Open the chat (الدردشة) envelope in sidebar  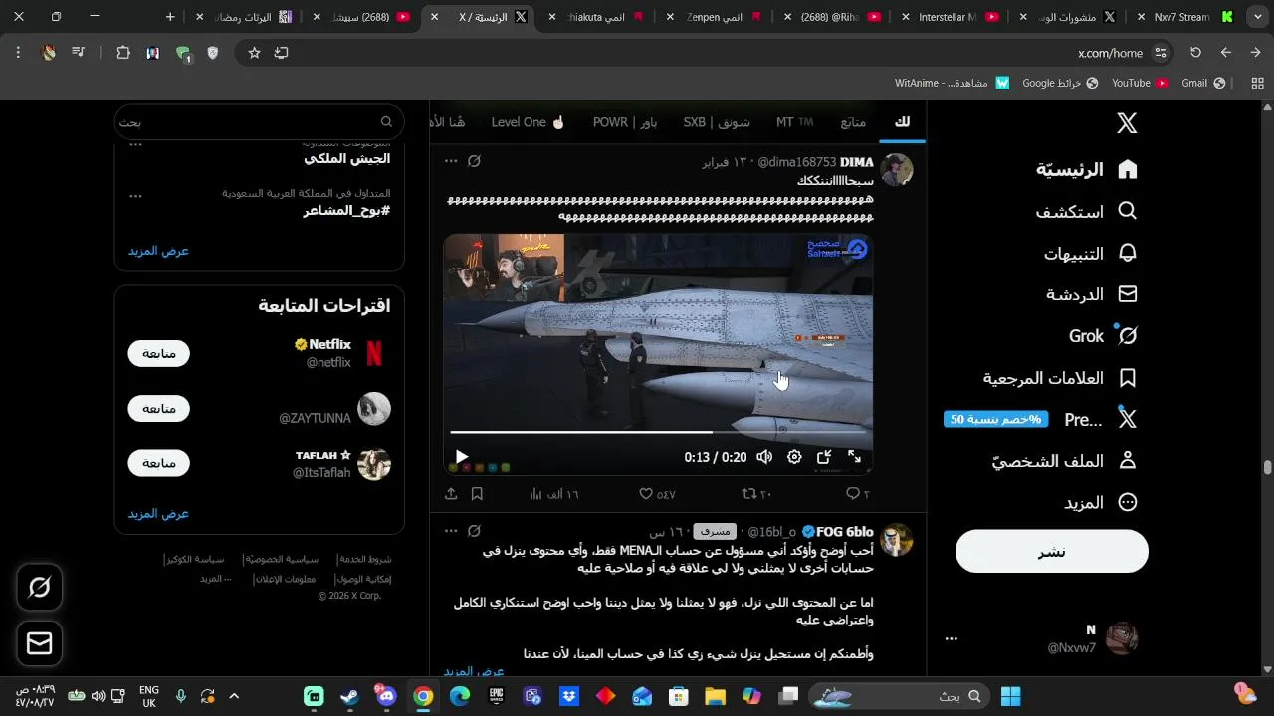pos(1091,294)
